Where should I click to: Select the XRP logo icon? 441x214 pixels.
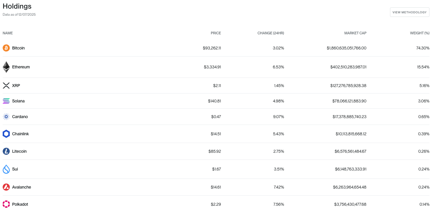tap(6, 86)
